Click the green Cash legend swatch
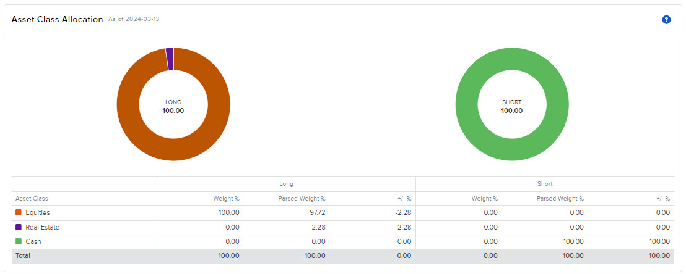The image size is (686, 274). pos(19,241)
